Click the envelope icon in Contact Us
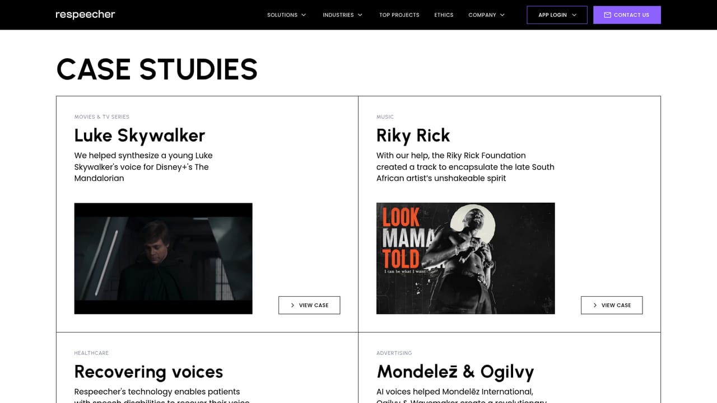The width and height of the screenshot is (717, 403). click(607, 15)
